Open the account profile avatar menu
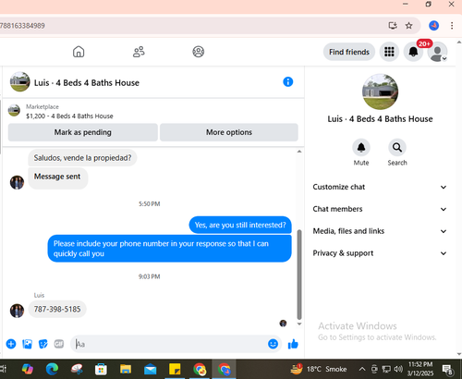This screenshot has height=379, width=462. 437,52
